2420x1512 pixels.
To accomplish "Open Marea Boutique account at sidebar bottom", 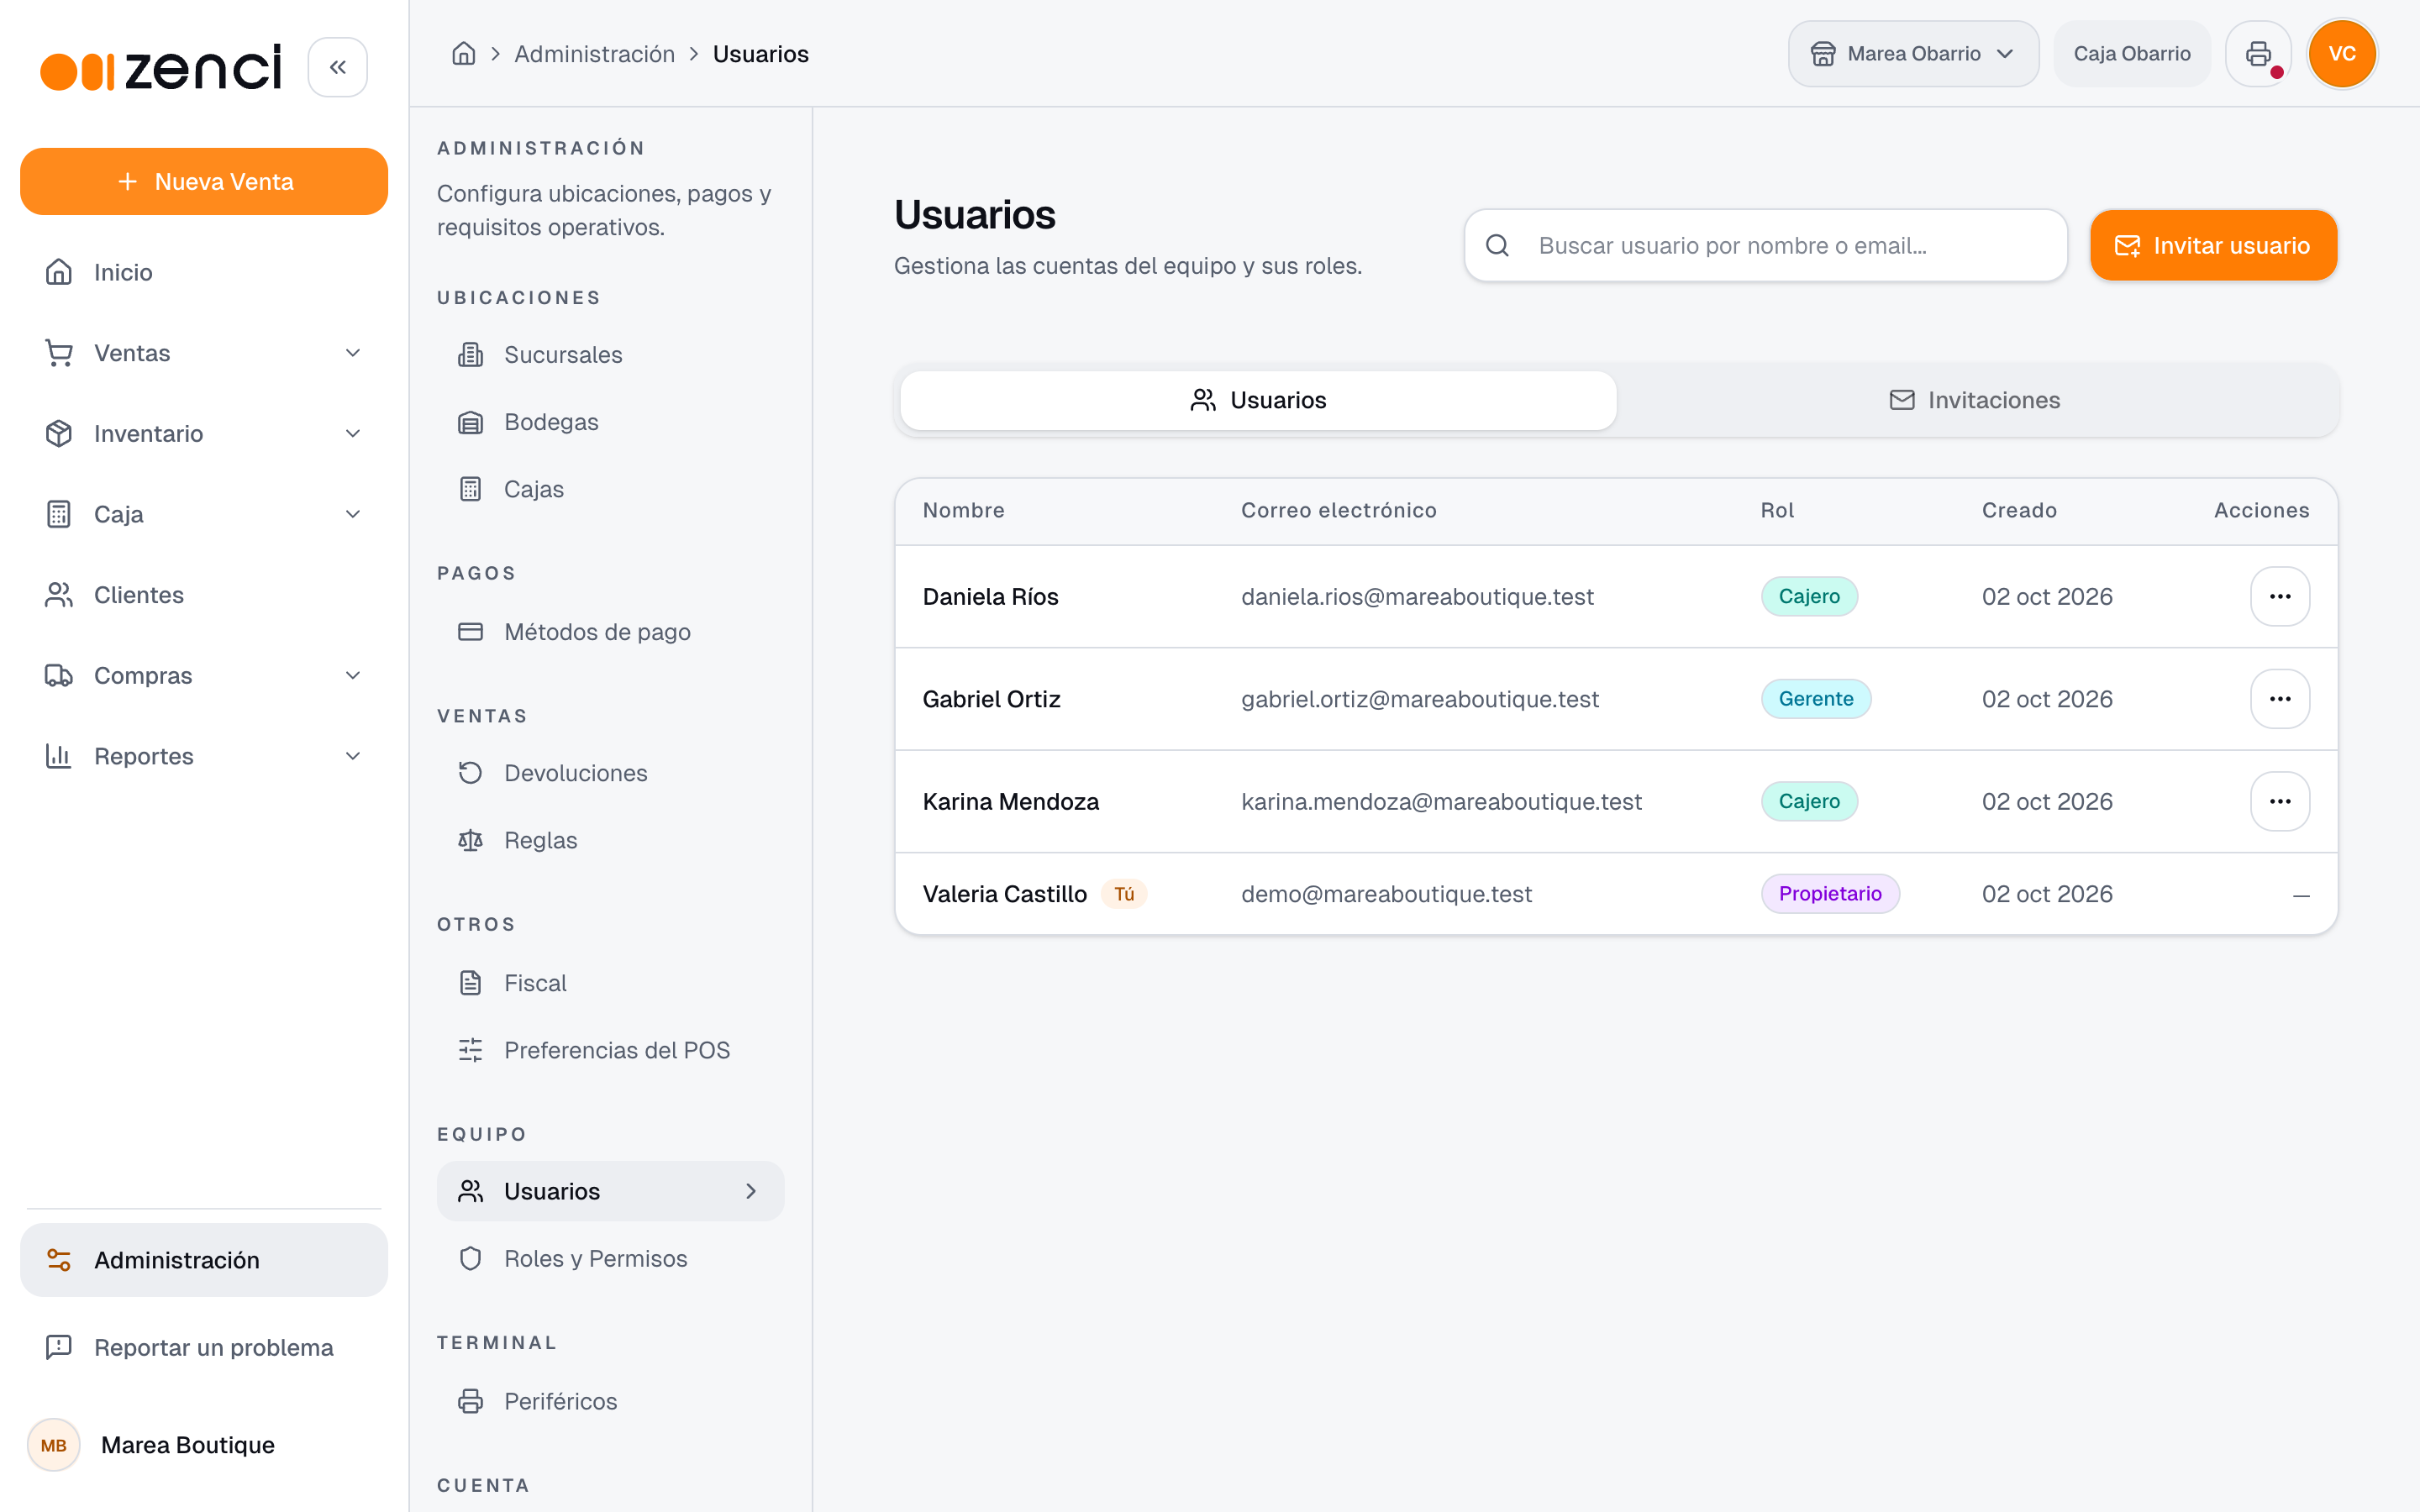I will [x=203, y=1445].
